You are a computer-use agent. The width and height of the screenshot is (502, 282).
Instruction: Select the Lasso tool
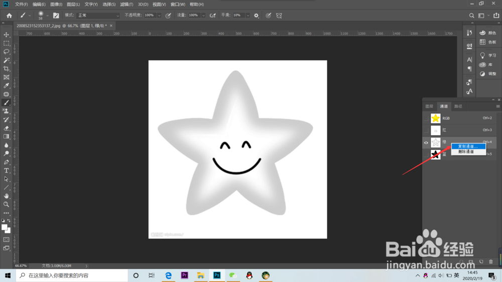point(6,52)
